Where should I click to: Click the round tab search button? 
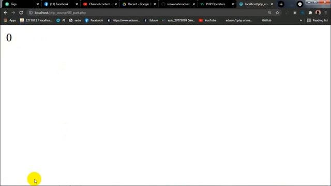tap(300, 4)
